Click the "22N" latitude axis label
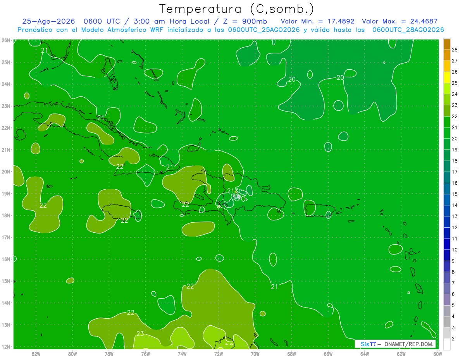 click(5, 128)
